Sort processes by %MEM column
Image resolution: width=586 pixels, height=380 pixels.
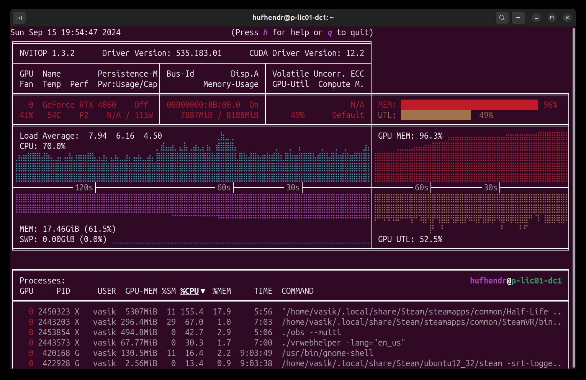pos(221,291)
